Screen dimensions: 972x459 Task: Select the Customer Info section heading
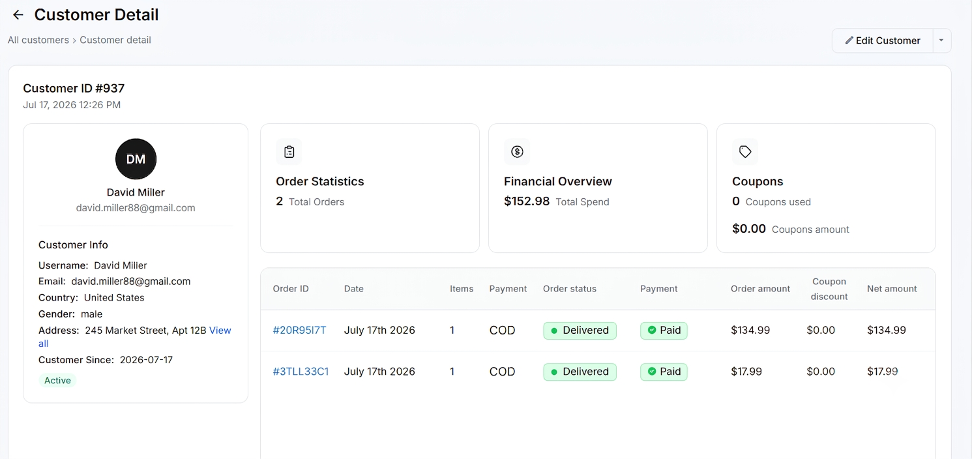[x=73, y=245]
